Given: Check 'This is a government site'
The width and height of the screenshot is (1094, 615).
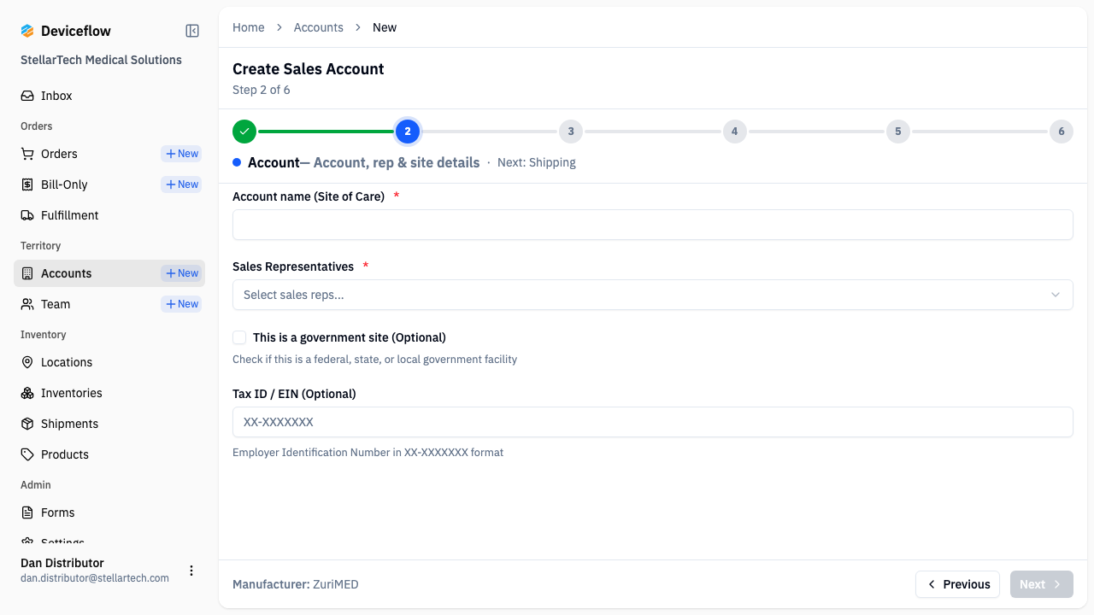Looking at the screenshot, I should coord(239,337).
